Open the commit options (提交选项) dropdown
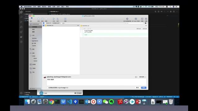This screenshot has height=111, width=198. pyautogui.click(x=143, y=77)
